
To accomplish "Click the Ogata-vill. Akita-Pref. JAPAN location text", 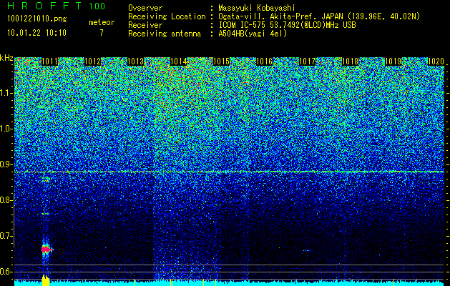I will [319, 16].
